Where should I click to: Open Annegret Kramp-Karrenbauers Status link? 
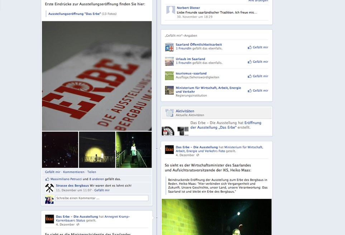coord(93,218)
